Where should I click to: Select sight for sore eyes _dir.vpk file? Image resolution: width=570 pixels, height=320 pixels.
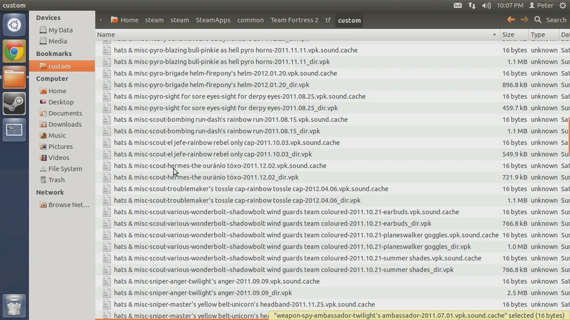pos(226,108)
